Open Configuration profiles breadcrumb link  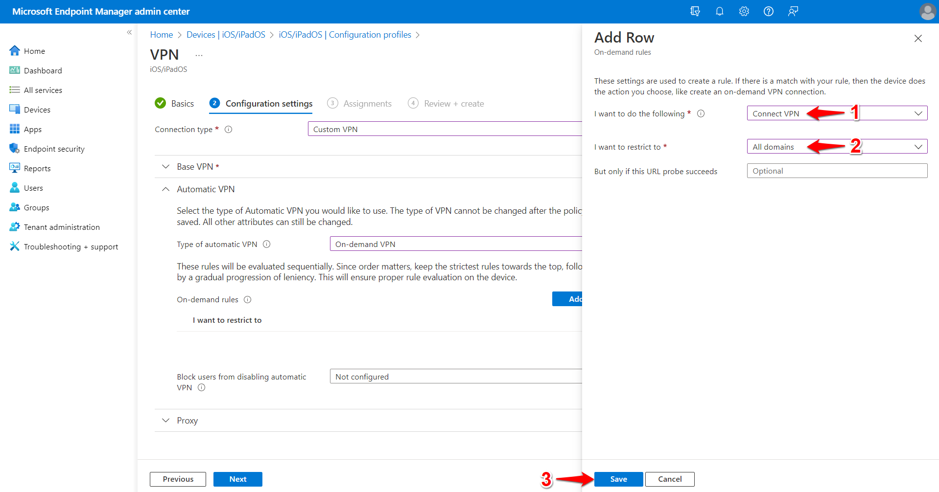tap(345, 35)
